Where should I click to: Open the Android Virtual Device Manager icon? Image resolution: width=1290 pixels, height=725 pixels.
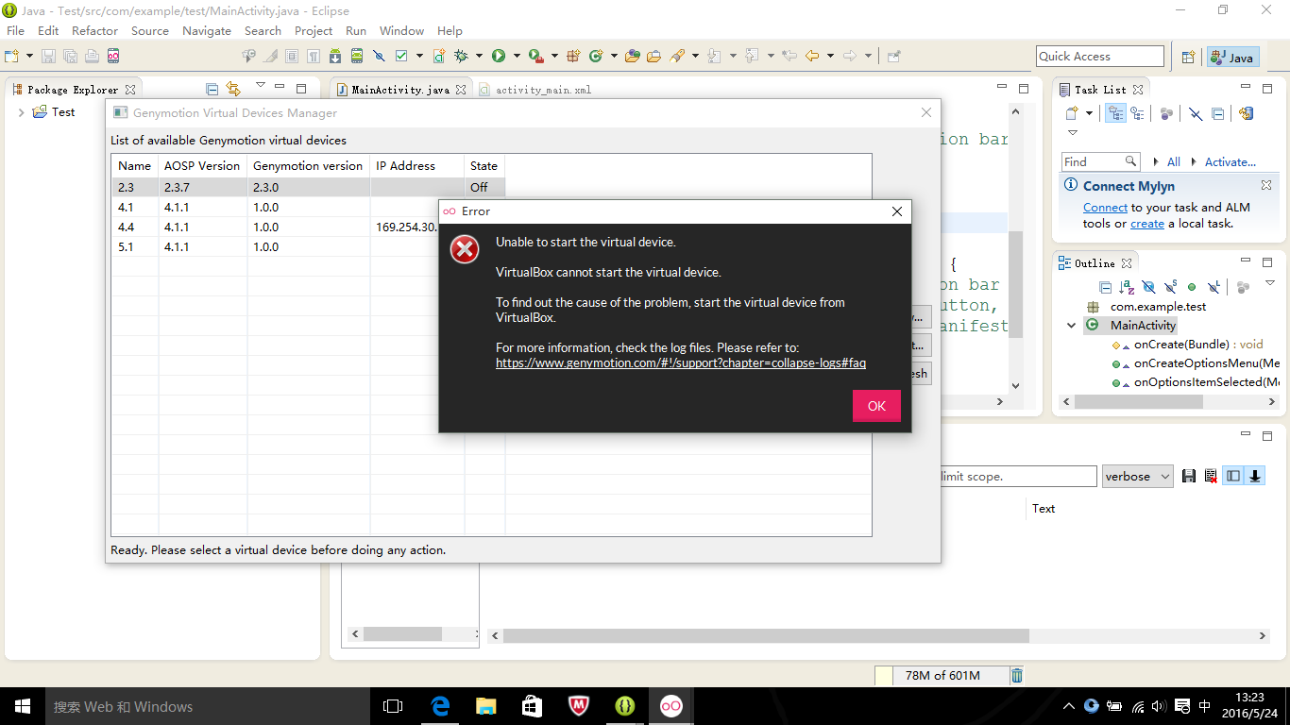coord(357,56)
